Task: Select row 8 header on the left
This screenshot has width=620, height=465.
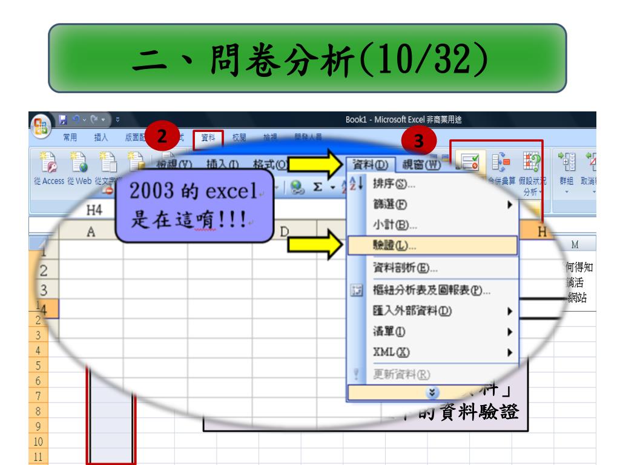Action: coord(38,411)
